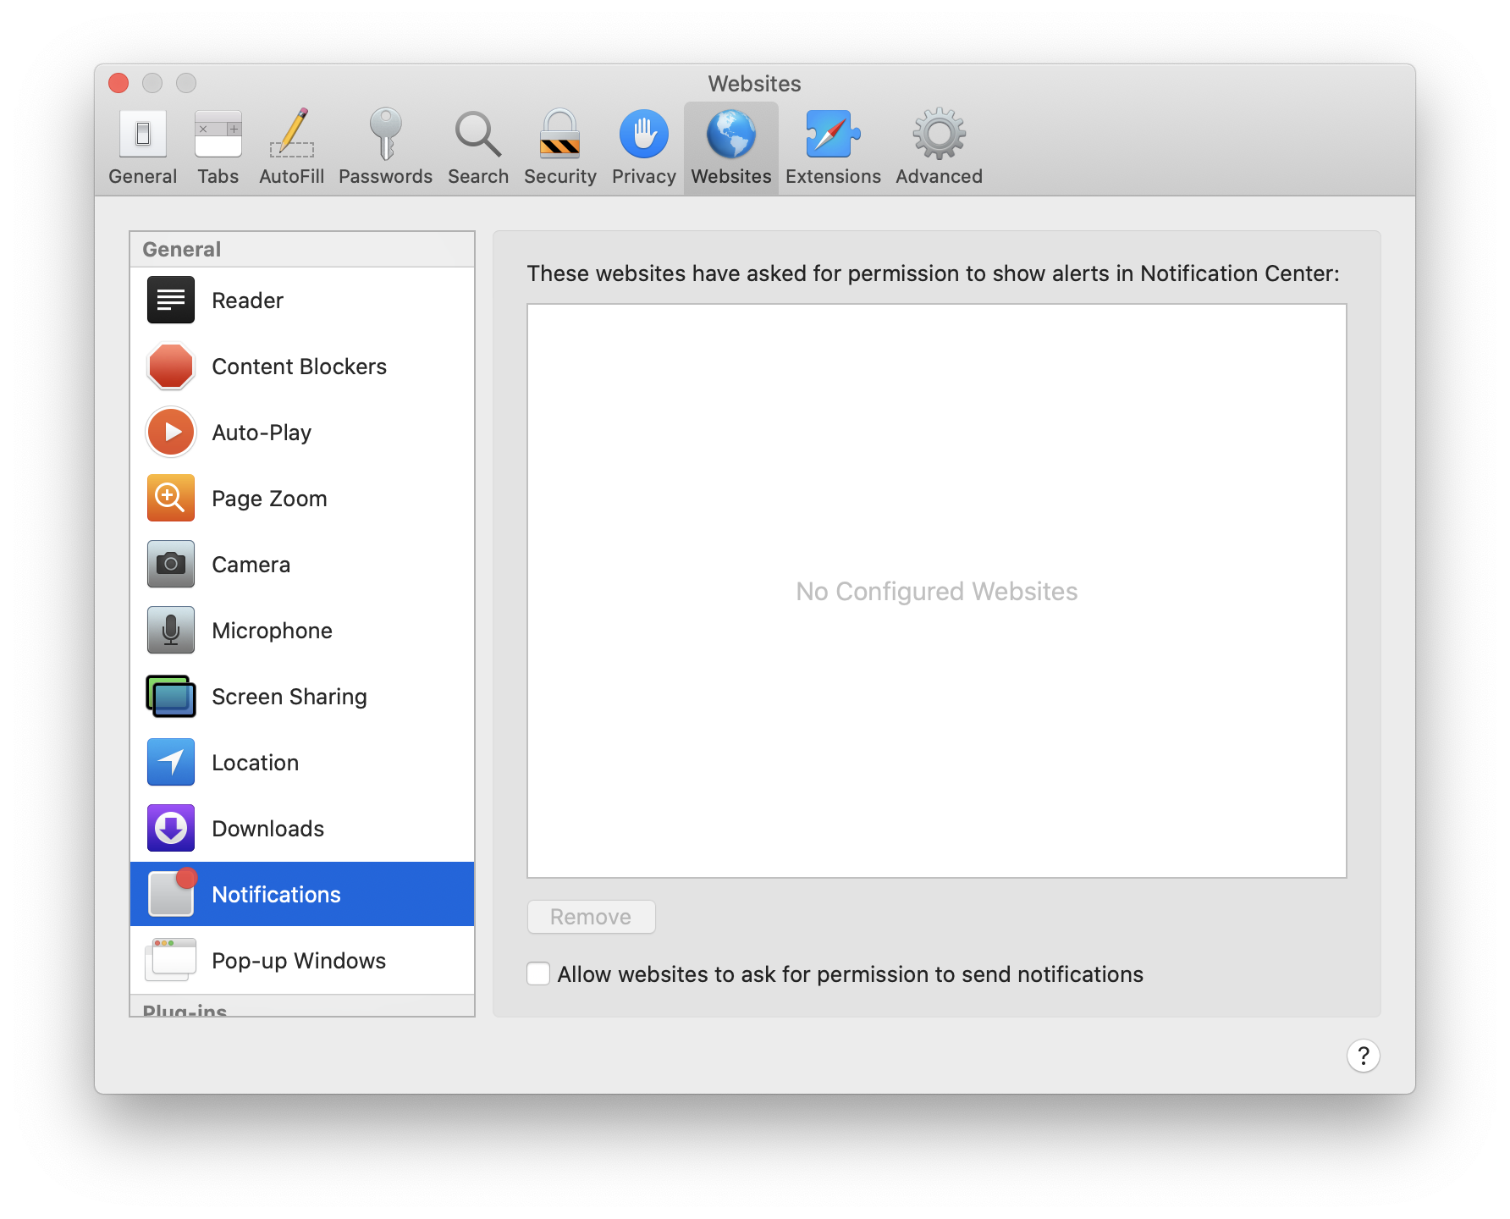Switch to the Extensions label
Image resolution: width=1510 pixels, height=1219 pixels.
[834, 176]
